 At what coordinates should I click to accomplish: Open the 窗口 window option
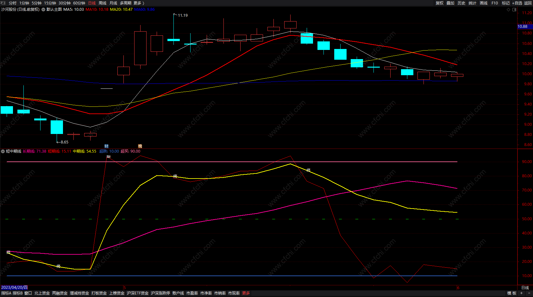coord(28,293)
